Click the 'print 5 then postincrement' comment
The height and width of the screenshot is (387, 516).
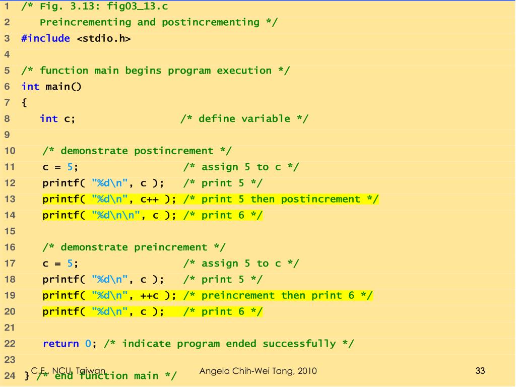pyautogui.click(x=281, y=199)
